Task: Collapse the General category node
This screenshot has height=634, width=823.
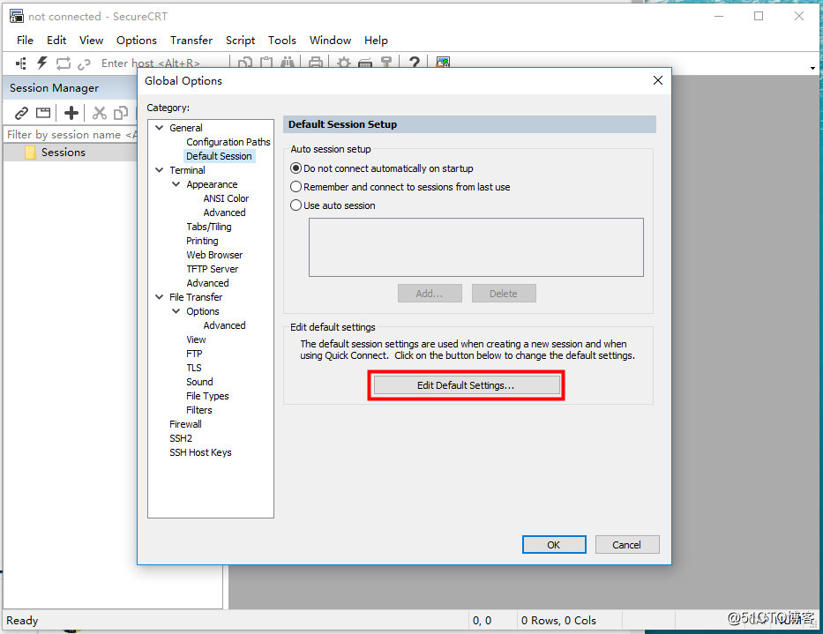Action: [x=160, y=128]
